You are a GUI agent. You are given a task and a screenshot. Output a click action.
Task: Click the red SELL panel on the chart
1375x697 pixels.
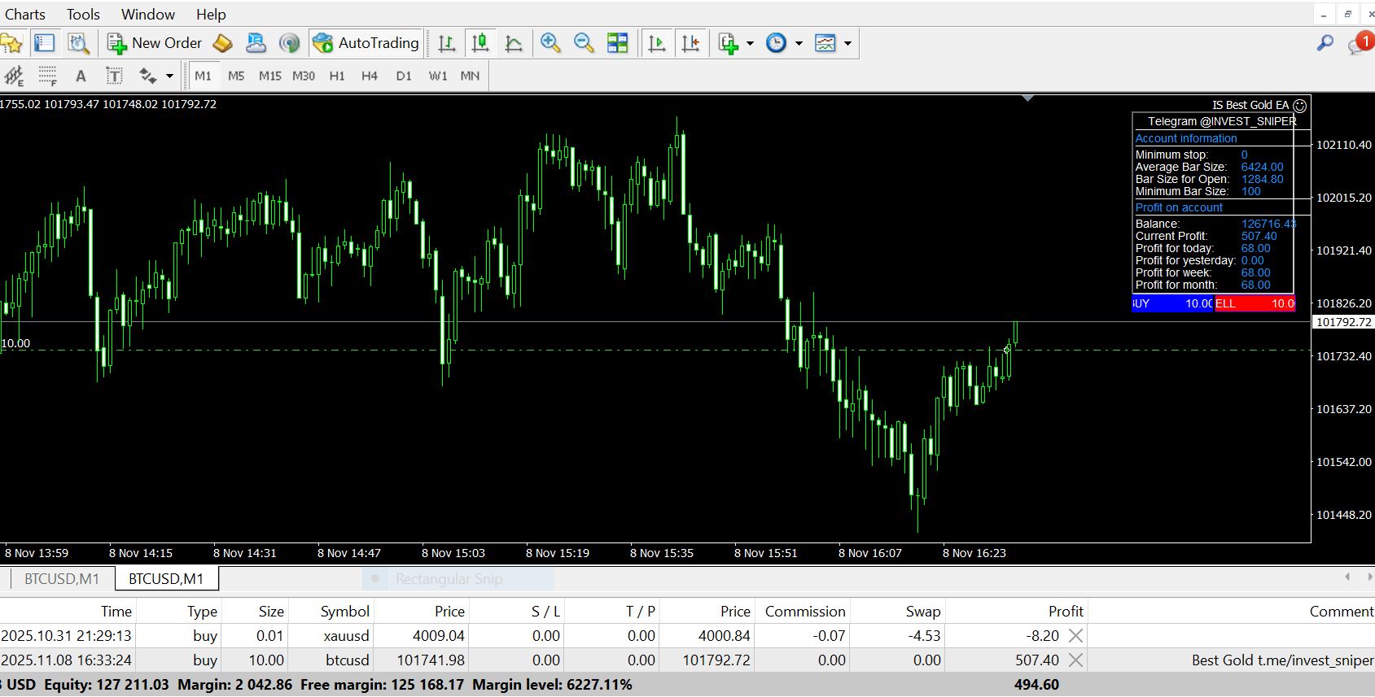[x=1254, y=303]
